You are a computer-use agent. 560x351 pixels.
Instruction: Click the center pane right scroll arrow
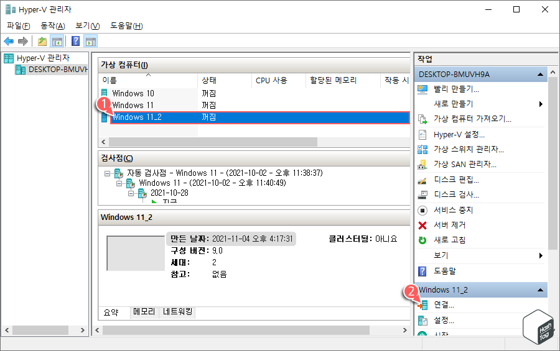[x=404, y=330]
